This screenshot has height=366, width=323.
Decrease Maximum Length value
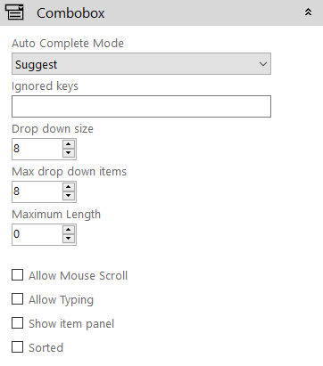pos(69,239)
